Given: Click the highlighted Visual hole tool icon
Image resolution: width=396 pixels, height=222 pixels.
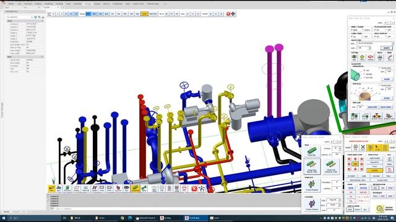Looking at the screenshot, I should pyautogui.click(x=136, y=188).
